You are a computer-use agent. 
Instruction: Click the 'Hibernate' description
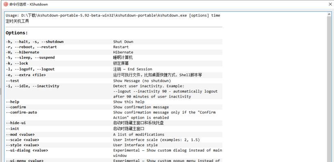click(123, 52)
